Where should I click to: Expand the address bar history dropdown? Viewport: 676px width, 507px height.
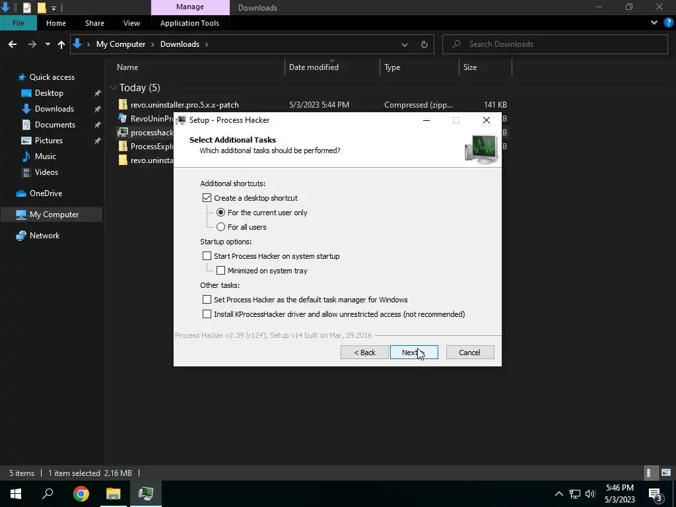tap(405, 44)
